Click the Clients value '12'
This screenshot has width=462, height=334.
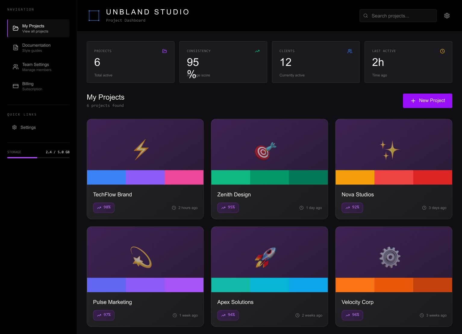click(x=286, y=62)
